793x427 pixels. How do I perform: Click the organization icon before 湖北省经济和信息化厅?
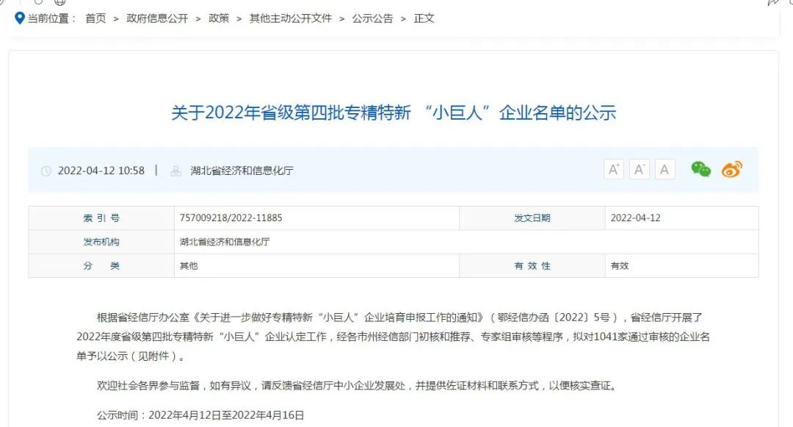176,171
